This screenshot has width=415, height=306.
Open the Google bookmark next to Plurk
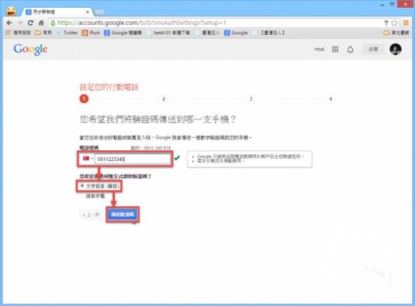point(123,33)
